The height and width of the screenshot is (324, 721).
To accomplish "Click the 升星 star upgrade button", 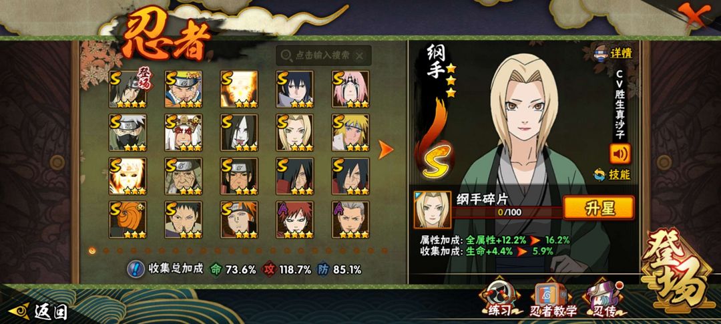I will click(x=599, y=208).
